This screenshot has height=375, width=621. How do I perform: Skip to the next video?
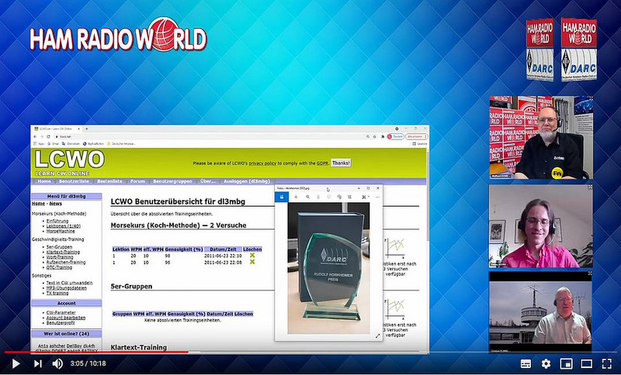37,363
